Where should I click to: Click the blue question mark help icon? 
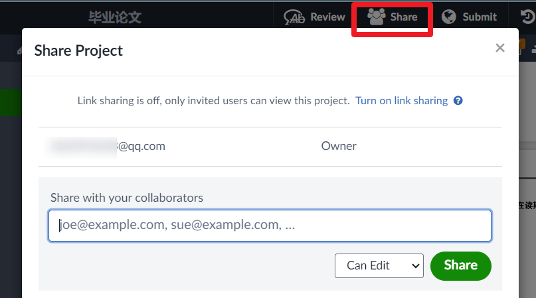[x=458, y=101]
